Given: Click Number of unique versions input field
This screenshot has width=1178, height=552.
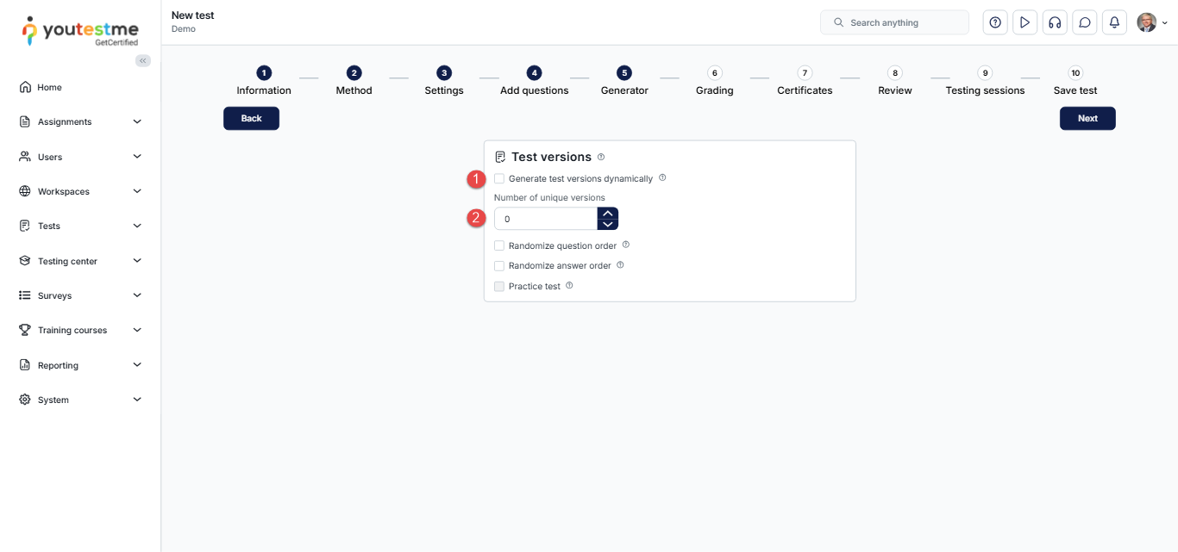Looking at the screenshot, I should coord(546,219).
